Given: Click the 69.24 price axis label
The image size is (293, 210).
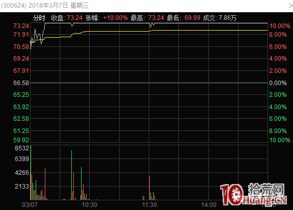Looking at the screenshot, I should point(21,59).
